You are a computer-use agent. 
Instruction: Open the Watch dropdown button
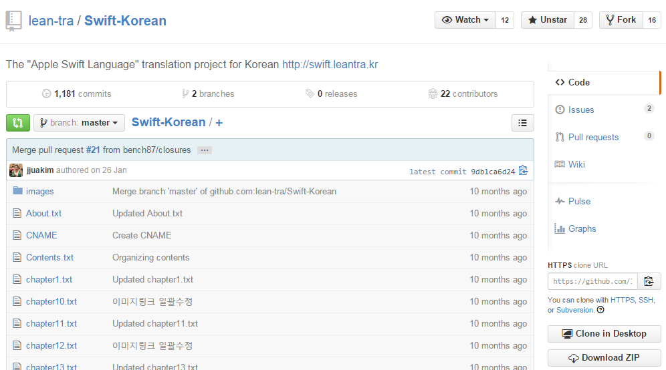(x=465, y=20)
